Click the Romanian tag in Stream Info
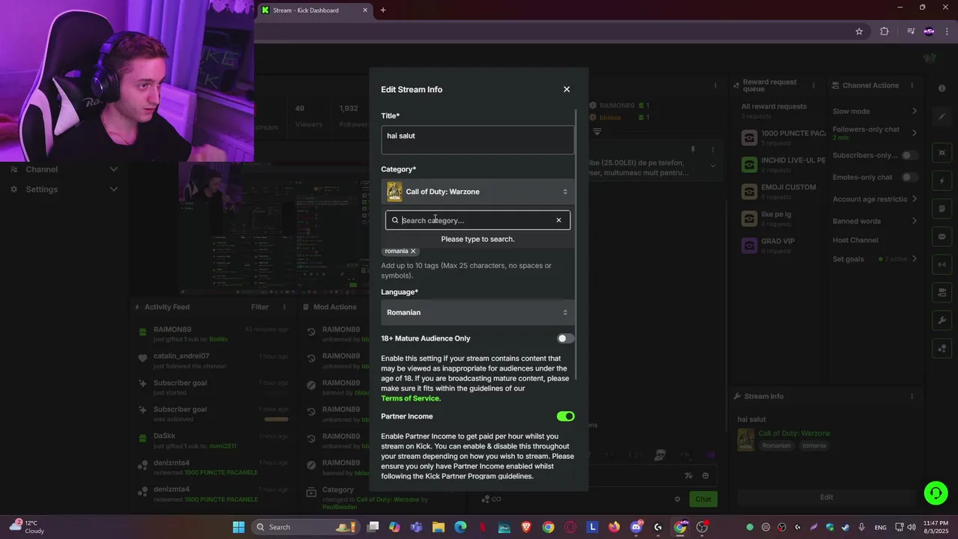This screenshot has height=539, width=958. 776,445
